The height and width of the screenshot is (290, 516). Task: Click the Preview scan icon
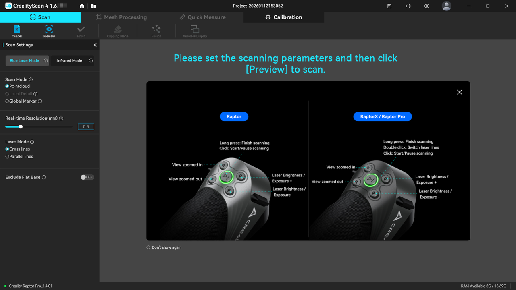[49, 29]
